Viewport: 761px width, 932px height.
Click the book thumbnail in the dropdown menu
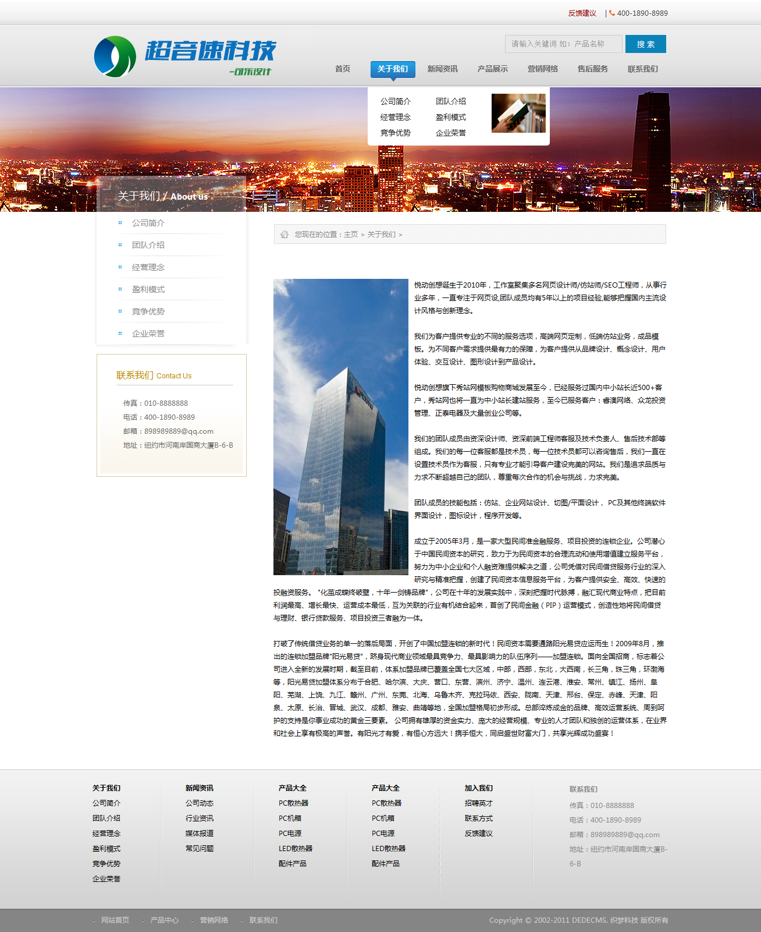point(518,113)
